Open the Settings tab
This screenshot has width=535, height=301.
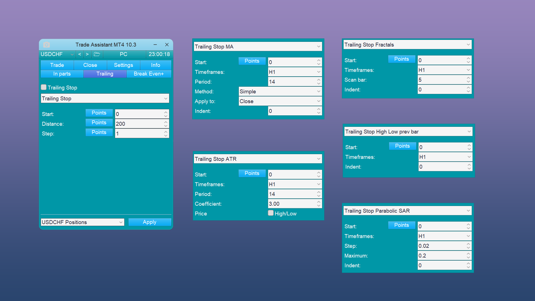pos(124,65)
